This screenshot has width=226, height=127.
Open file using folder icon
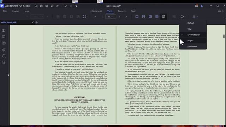(x=36, y=6)
